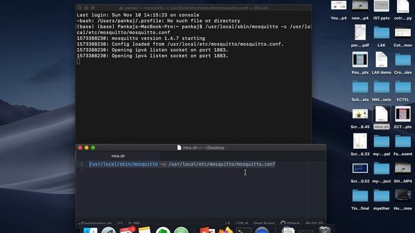This screenshot has width=415, height=233.
Task: Click the 'mos.sh — ~/Desktop' editor title
Action: coord(204,148)
